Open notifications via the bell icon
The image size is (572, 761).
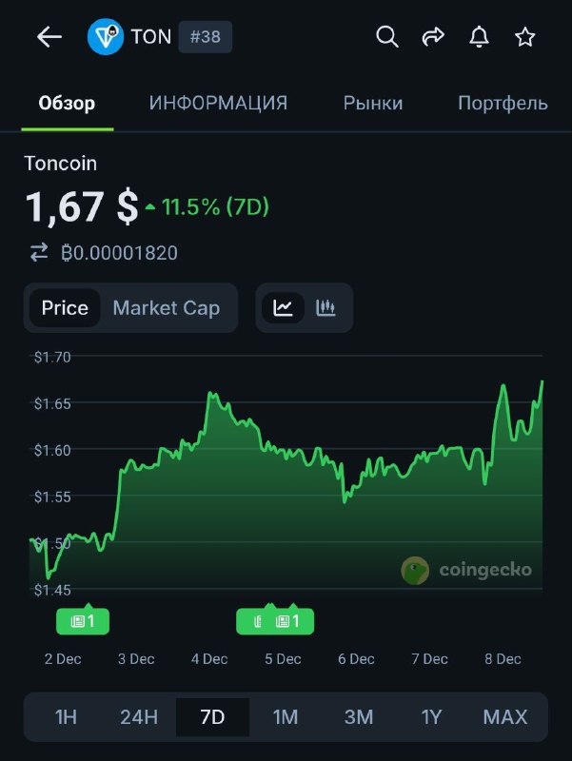click(x=479, y=37)
